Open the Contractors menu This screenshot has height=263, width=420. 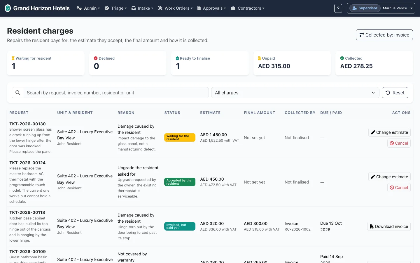(x=248, y=8)
